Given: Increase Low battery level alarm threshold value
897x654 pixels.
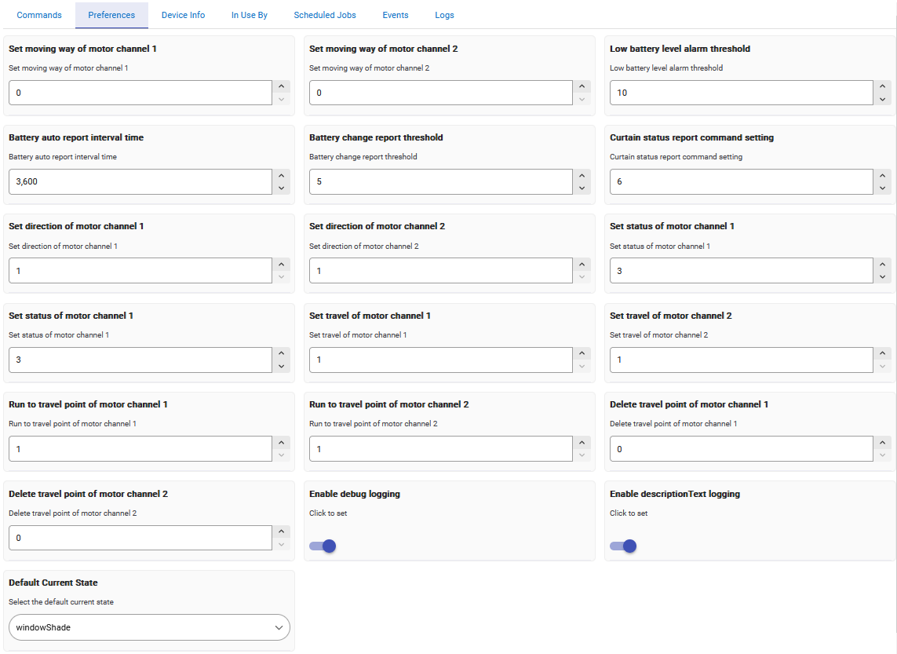Looking at the screenshot, I should pyautogui.click(x=883, y=86).
